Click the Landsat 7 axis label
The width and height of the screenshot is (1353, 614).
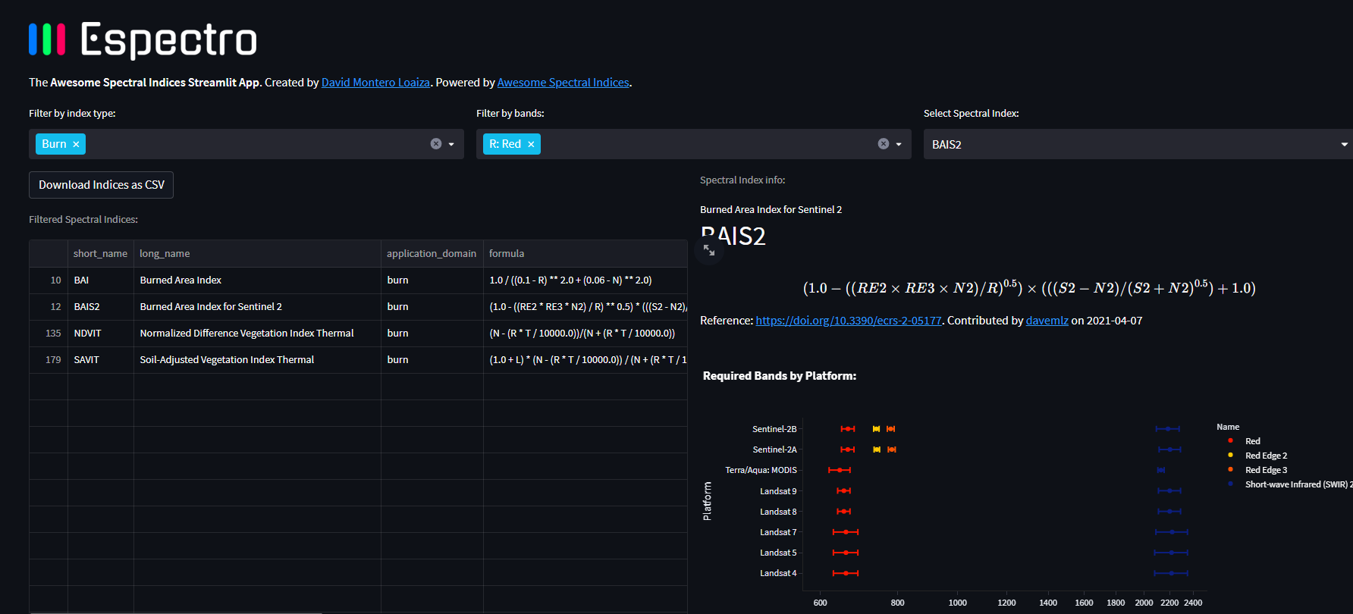[x=778, y=532]
